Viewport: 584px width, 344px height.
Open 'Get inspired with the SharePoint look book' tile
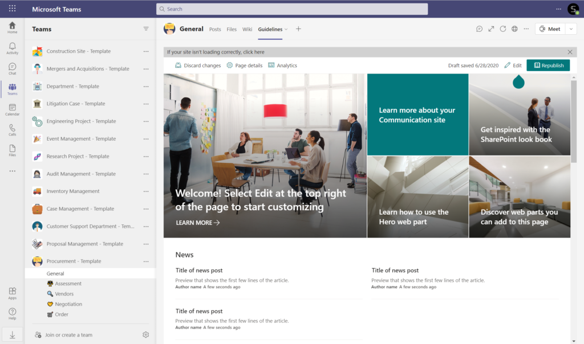tap(520, 114)
